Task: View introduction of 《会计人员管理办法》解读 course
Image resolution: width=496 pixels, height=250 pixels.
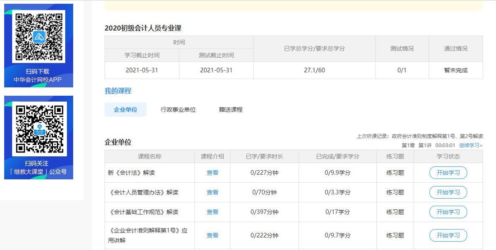Action: click(212, 192)
